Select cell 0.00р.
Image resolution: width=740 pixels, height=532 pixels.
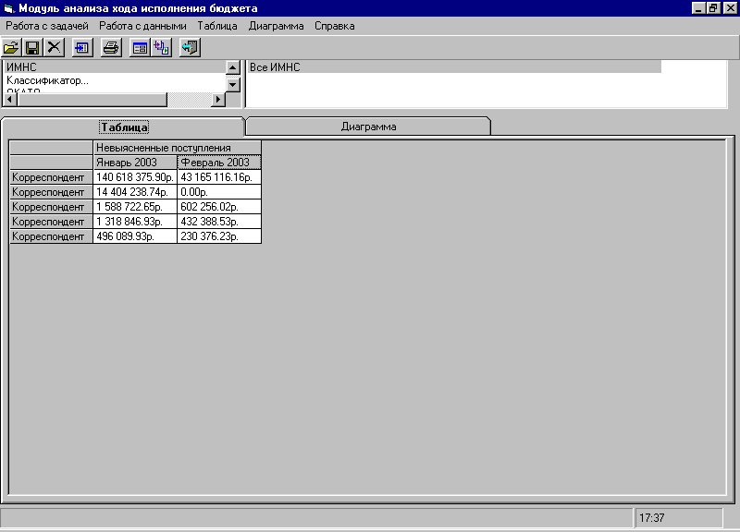(219, 192)
